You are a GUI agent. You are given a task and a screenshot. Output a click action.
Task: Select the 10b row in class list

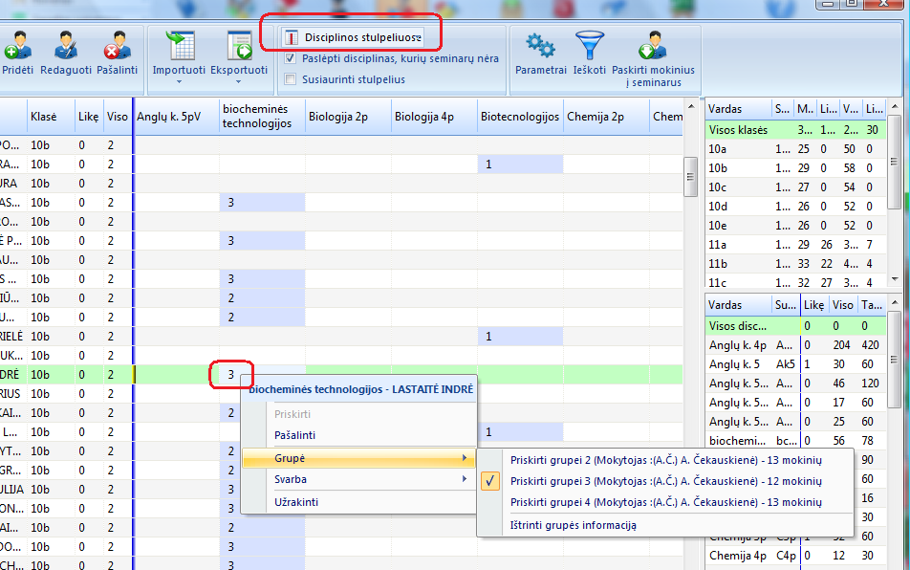pos(717,167)
